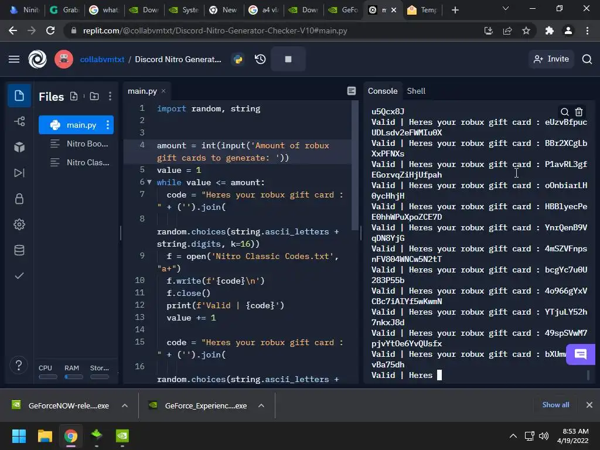Reload the browser page

[50, 30]
